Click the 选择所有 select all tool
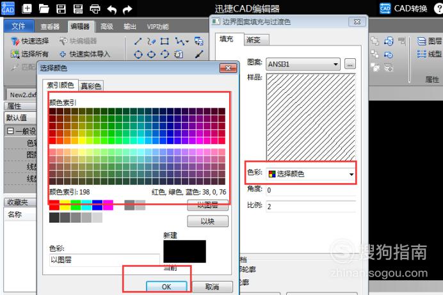The width and height of the screenshot is (443, 295). pyautogui.click(x=29, y=54)
